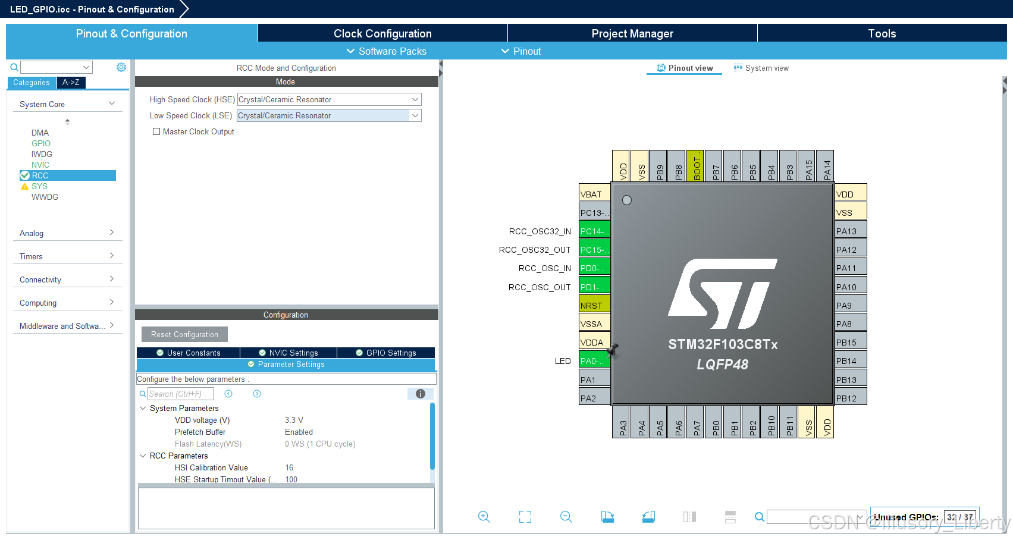Viewport: 1013px width, 540px height.
Task: Open the GPIO Settings tab
Action: (x=386, y=353)
